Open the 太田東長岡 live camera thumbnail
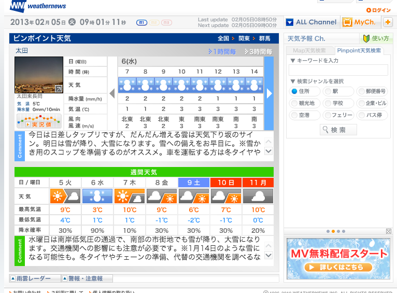The image size is (397, 293). 39,75
